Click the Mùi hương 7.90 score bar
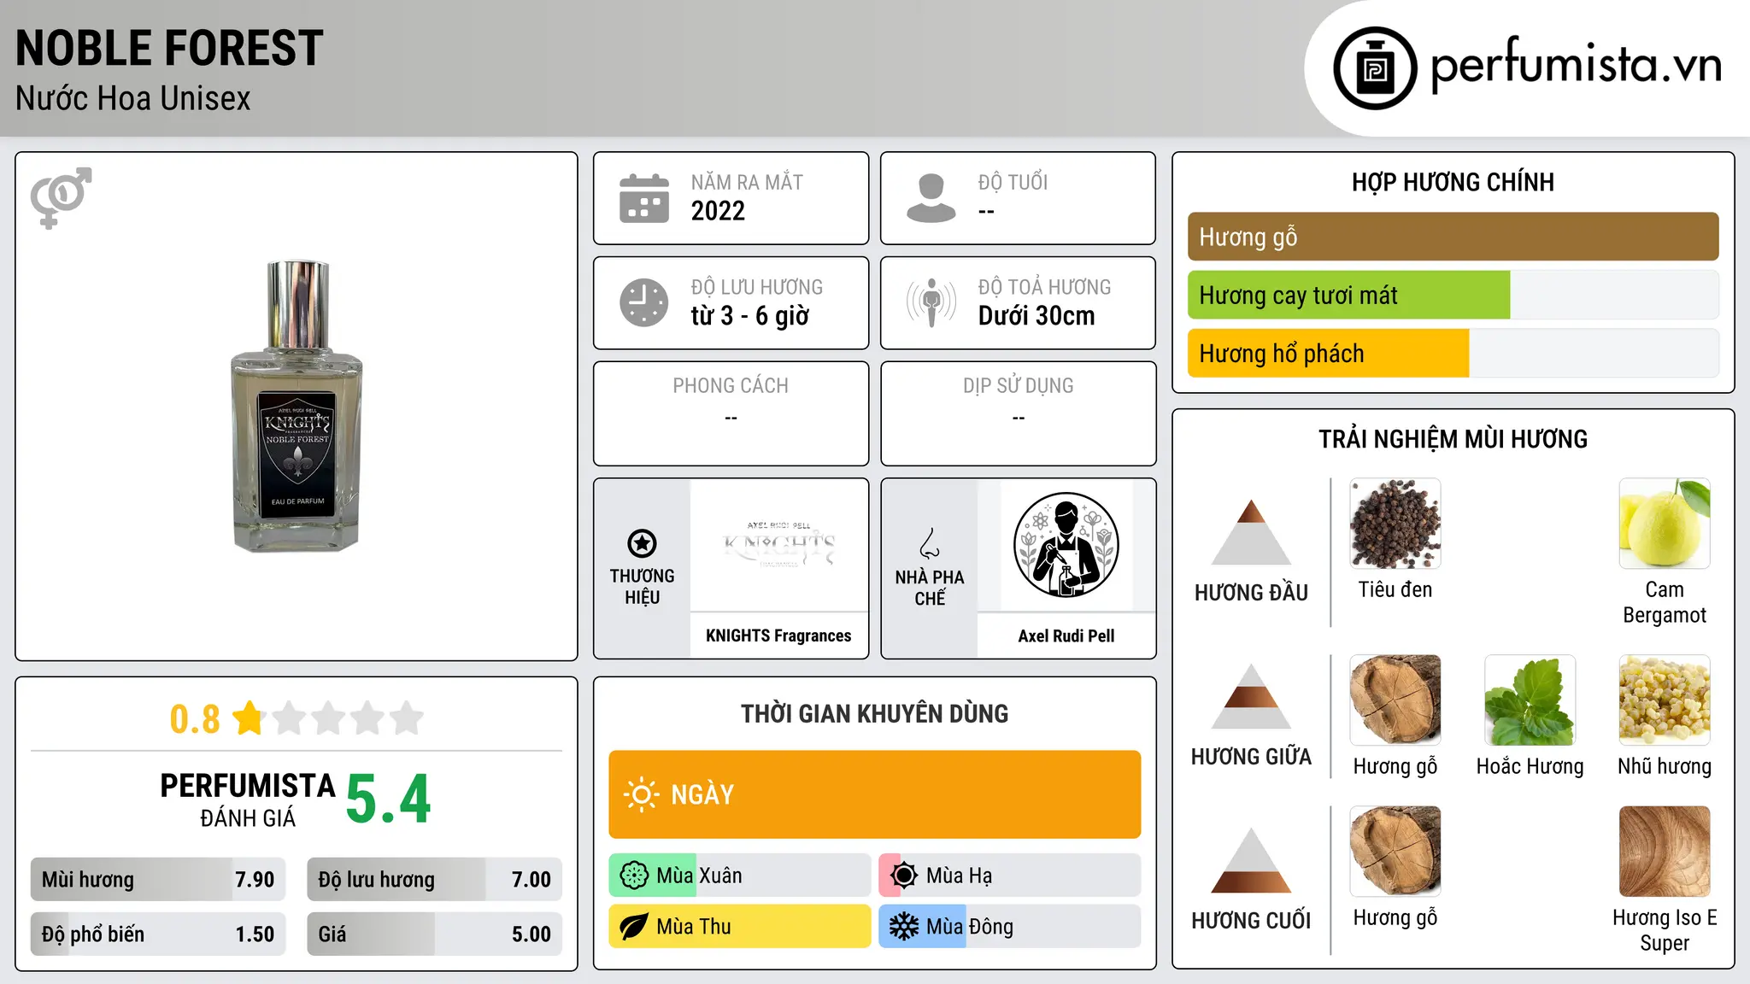Screen dimensions: 1750x984 pos(158,879)
